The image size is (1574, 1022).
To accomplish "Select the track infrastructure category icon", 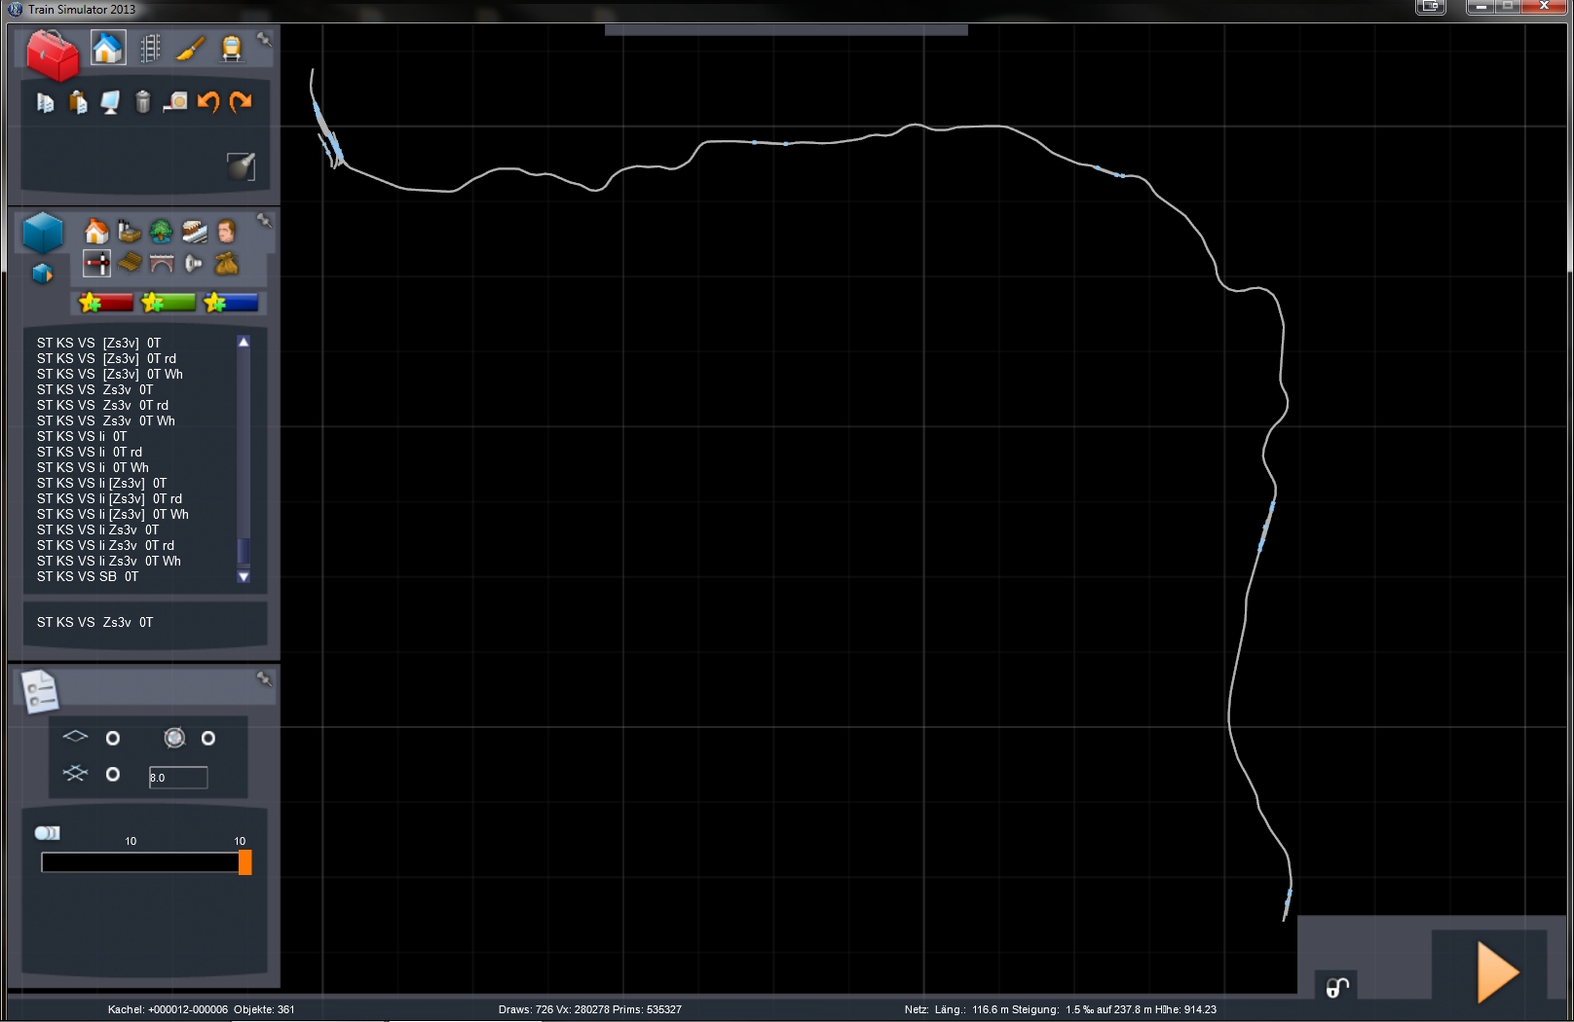I will (x=195, y=232).
